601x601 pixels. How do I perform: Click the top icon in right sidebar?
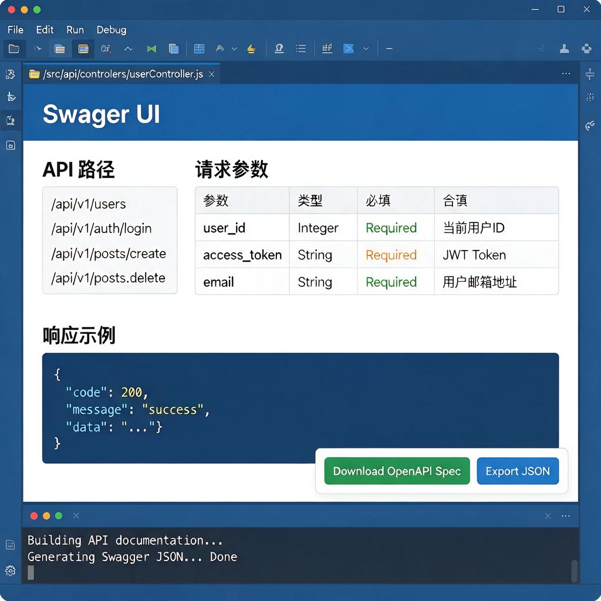(x=590, y=74)
